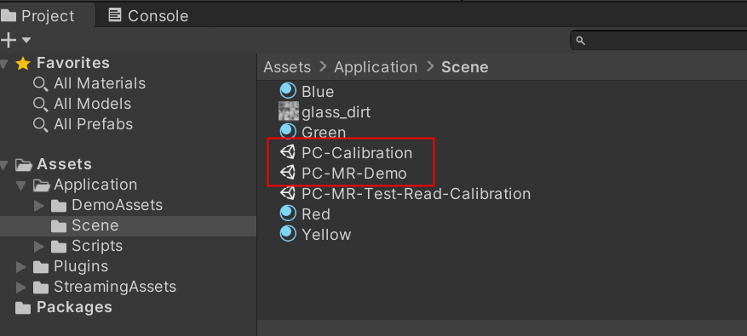Select PC-MR-Test-Read-Calibration scene icon

point(288,193)
